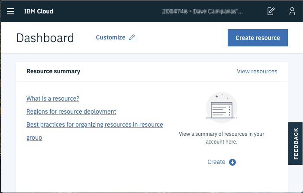The height and width of the screenshot is (193, 303).
Task: Click the edit notepad icon in header
Action: (x=271, y=11)
